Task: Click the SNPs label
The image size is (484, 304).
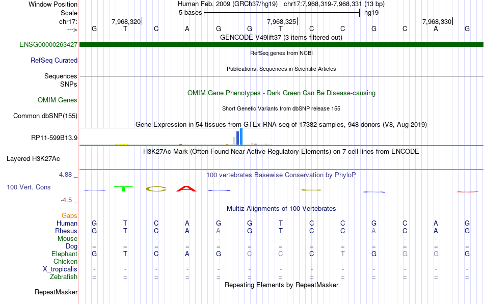Action: click(69, 84)
